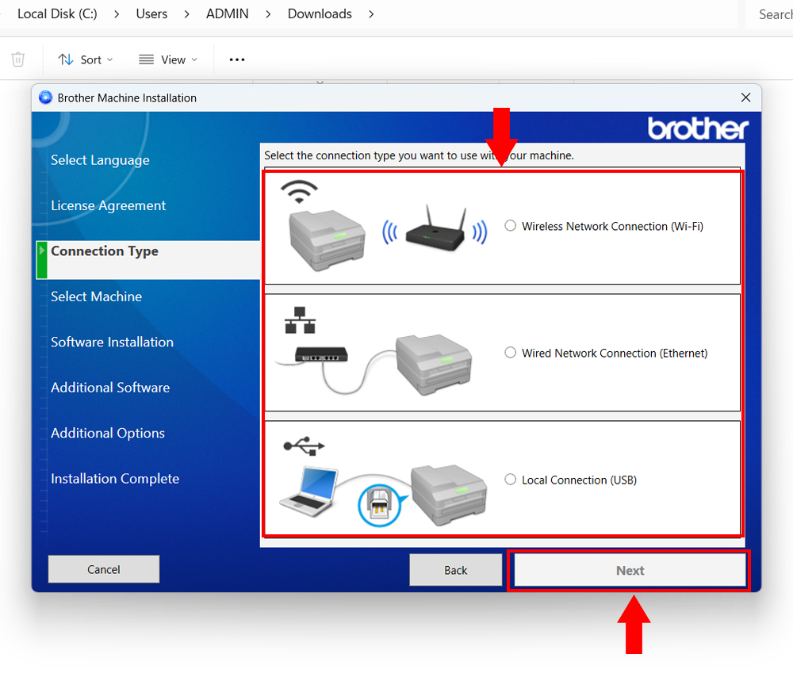
Task: Expand chevron after Users breadcrumb
Action: [x=186, y=14]
